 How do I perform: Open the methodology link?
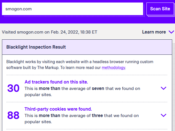coord(113,68)
